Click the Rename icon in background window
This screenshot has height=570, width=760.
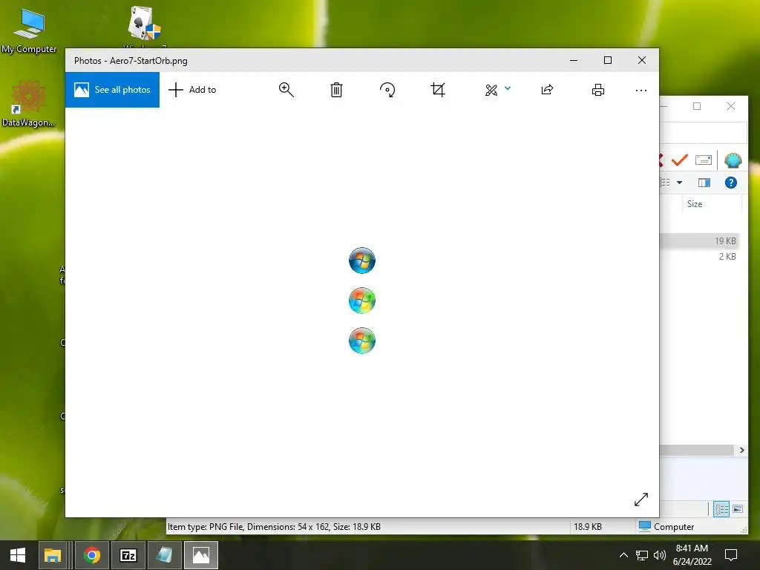click(x=704, y=160)
